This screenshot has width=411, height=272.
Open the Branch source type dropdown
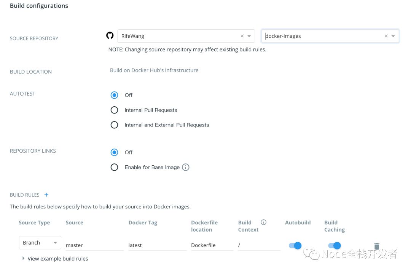[40, 243]
